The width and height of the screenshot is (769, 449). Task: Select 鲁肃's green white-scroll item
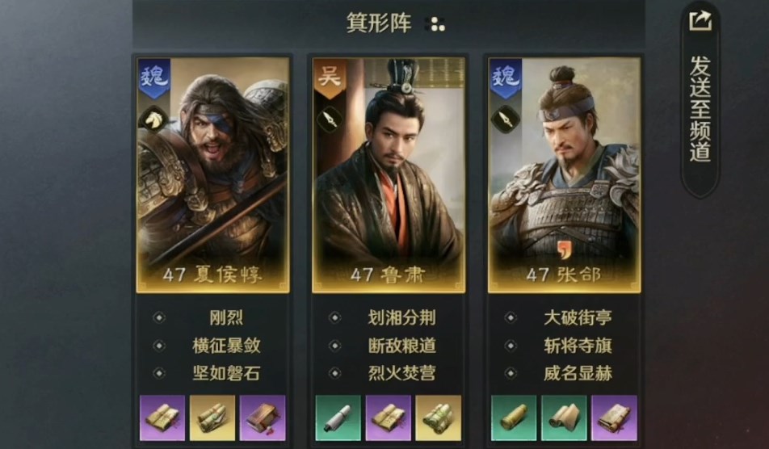coord(338,418)
